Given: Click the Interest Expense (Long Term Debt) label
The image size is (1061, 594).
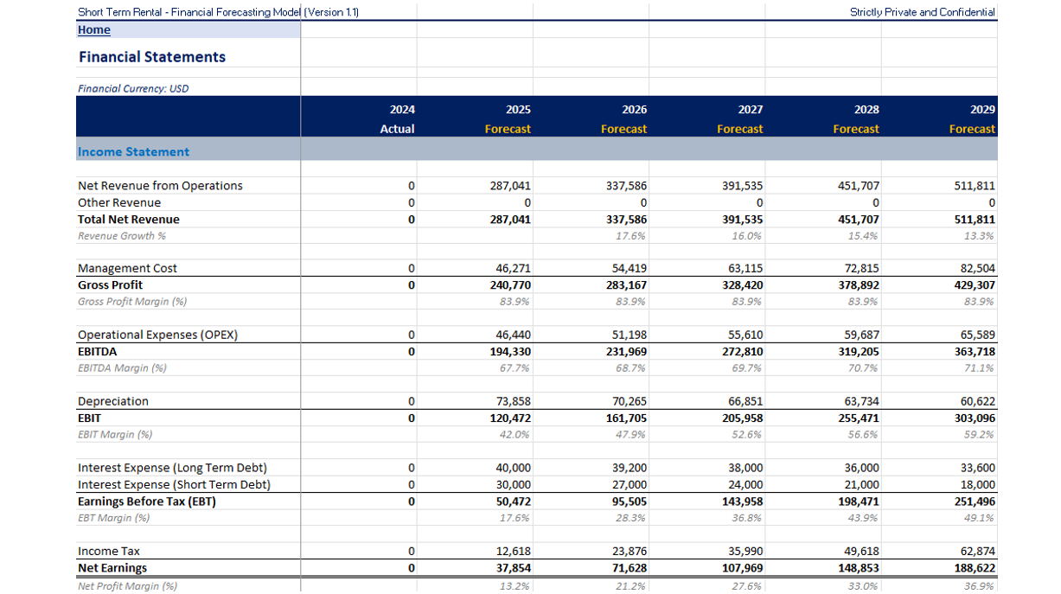Looking at the screenshot, I should [x=169, y=468].
